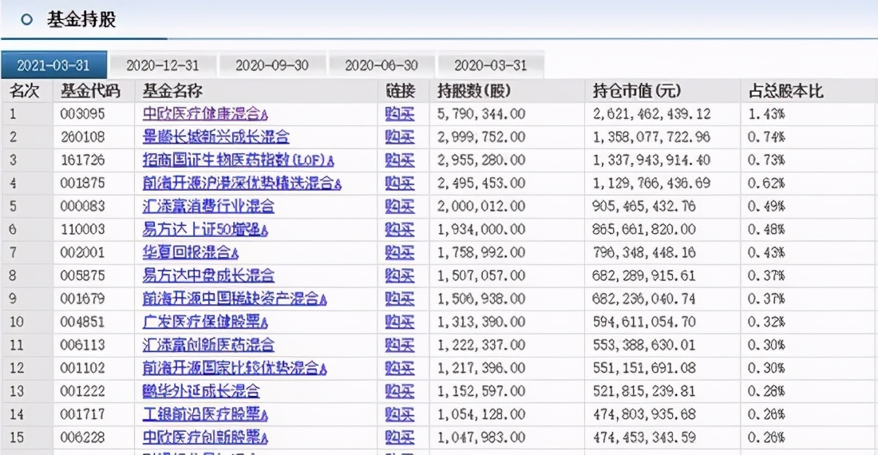This screenshot has height=455, width=878.
Task: Open the 2020-09-30 holdings tab
Action: (x=271, y=65)
